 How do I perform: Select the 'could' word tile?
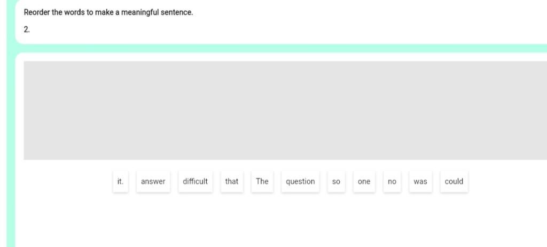(x=454, y=181)
